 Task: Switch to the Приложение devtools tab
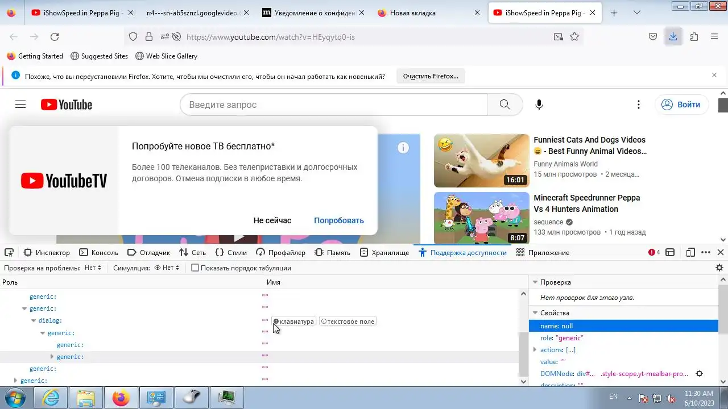coord(543,252)
